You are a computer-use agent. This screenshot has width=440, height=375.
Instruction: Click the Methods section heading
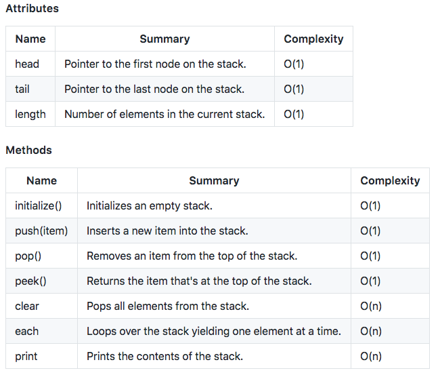click(x=29, y=150)
